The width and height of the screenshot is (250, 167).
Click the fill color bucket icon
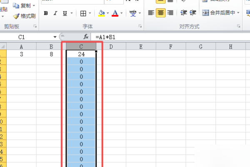pos(101,13)
